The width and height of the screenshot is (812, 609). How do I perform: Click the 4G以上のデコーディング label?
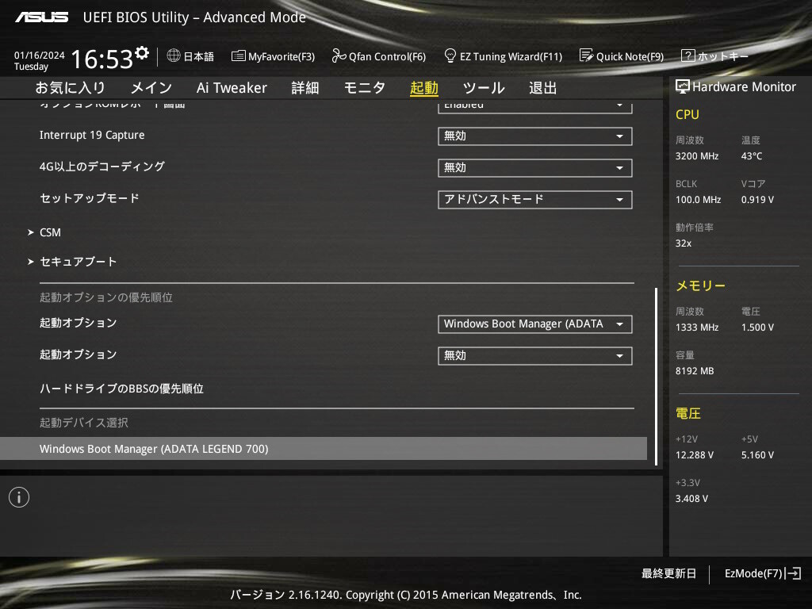(102, 167)
